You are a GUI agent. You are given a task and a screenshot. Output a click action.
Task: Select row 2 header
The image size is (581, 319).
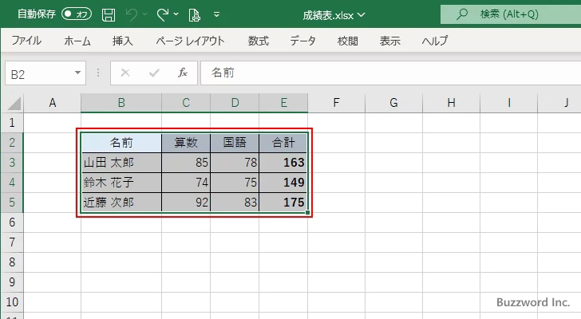[12, 143]
